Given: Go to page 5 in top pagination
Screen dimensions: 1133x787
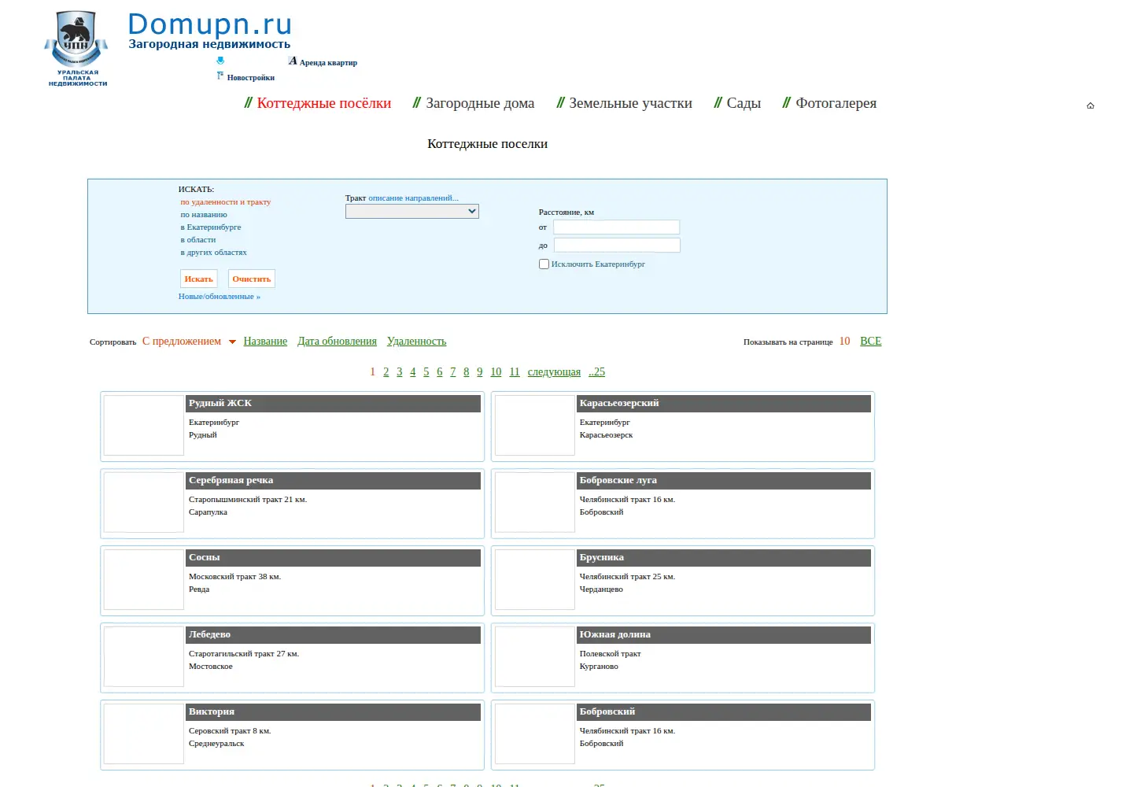Looking at the screenshot, I should pos(426,372).
